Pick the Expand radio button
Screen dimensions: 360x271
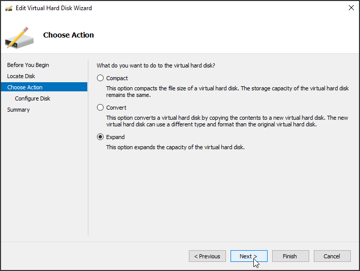point(101,137)
